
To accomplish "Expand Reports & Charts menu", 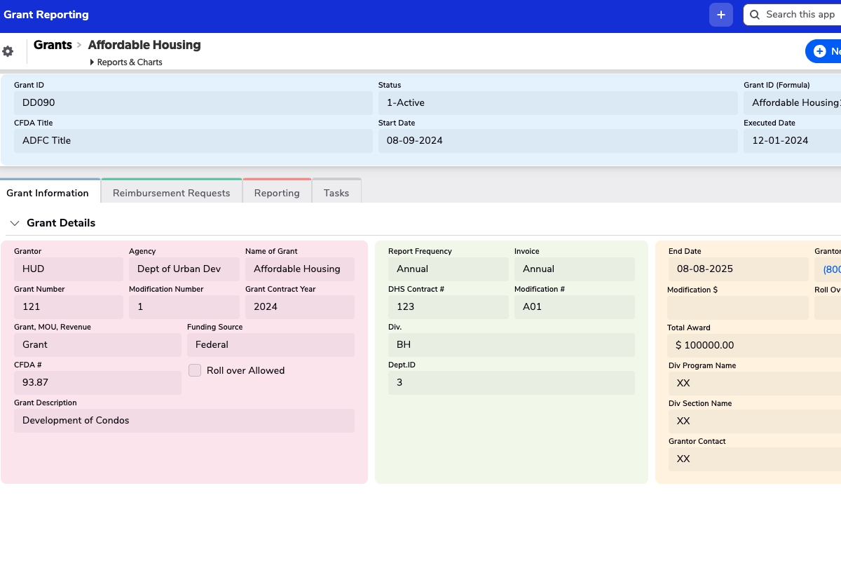I will coord(126,62).
